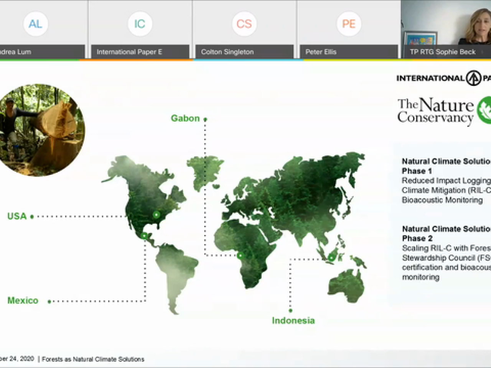Viewport: 491px width, 368px height.
Task: Click TP RTG Sophie Beck name label
Action: pyautogui.click(x=442, y=52)
